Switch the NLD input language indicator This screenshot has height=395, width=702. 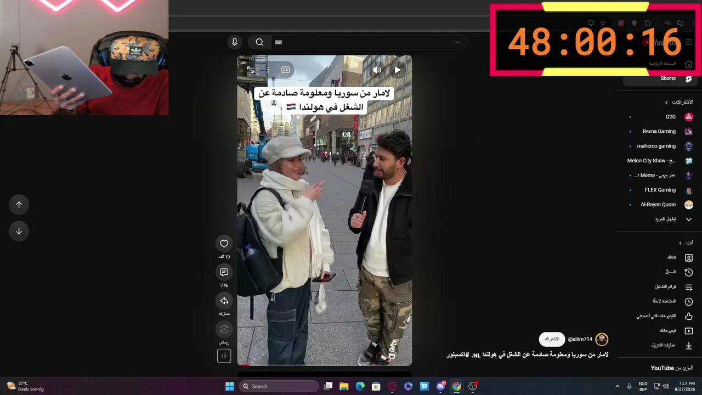click(x=643, y=386)
